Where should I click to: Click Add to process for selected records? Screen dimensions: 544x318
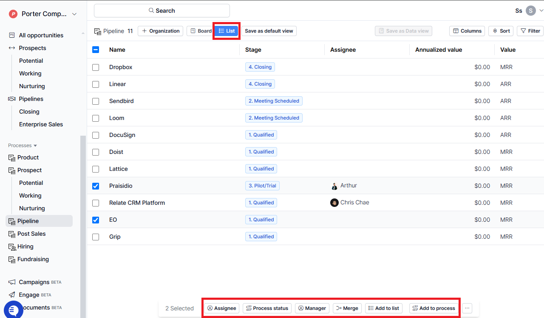[433, 308]
